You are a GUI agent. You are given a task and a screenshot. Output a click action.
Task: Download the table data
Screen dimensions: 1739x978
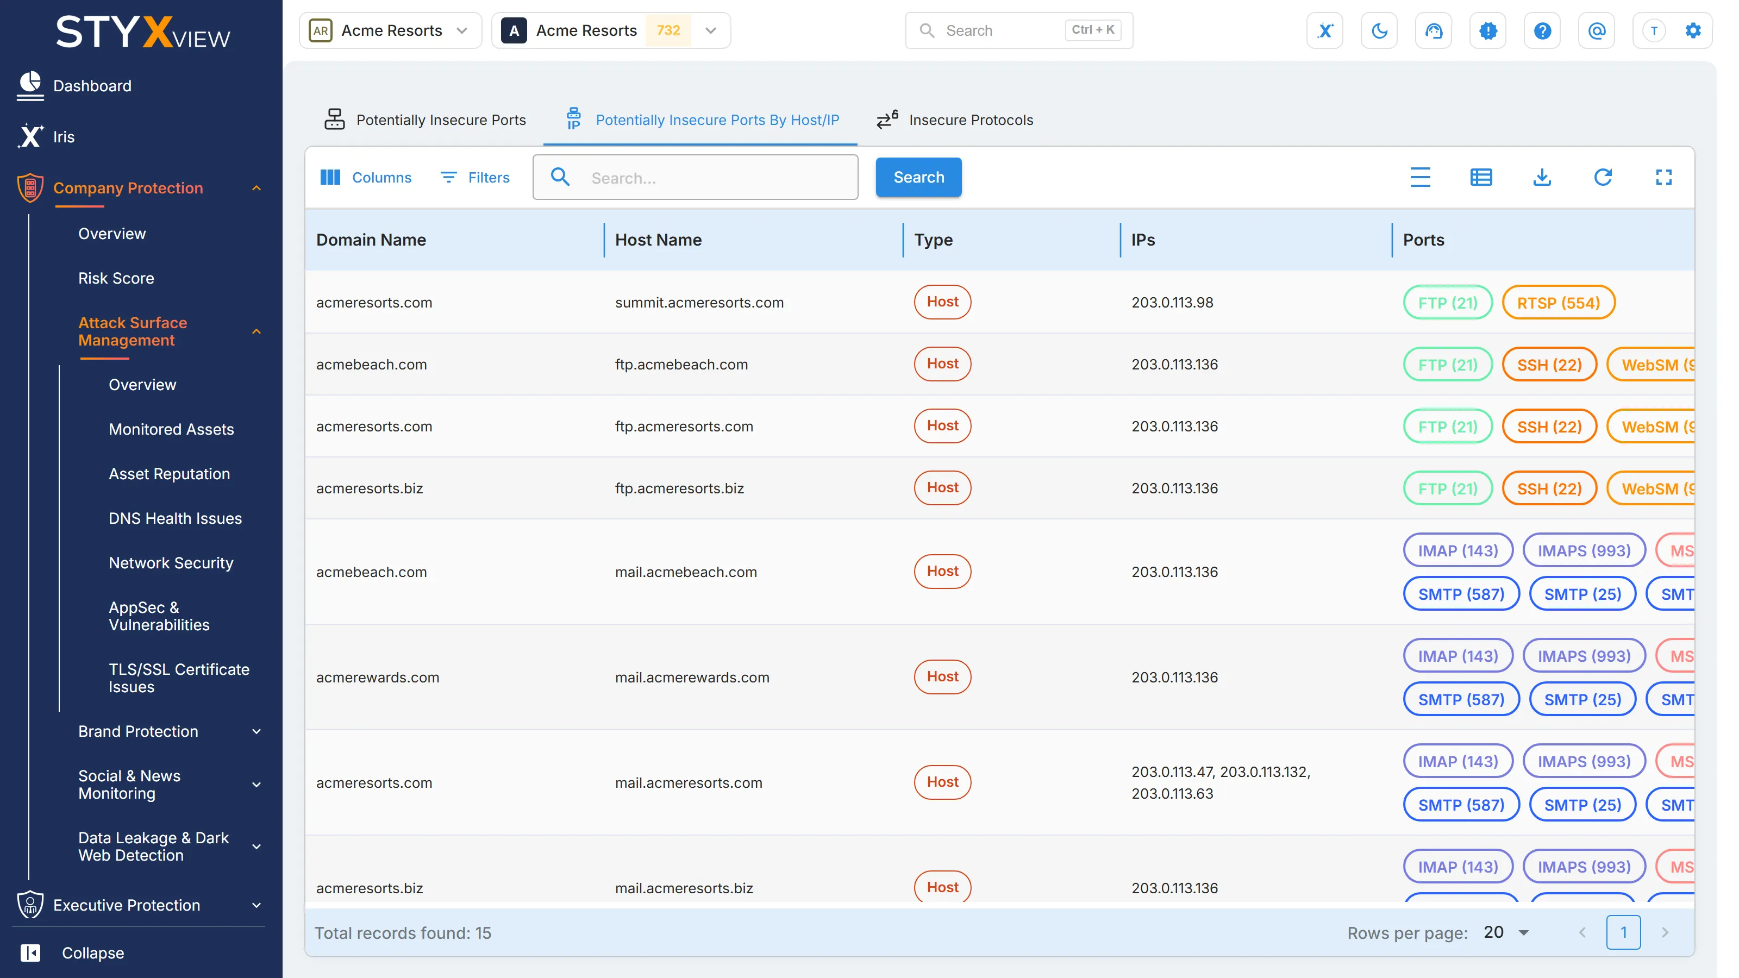pyautogui.click(x=1542, y=177)
